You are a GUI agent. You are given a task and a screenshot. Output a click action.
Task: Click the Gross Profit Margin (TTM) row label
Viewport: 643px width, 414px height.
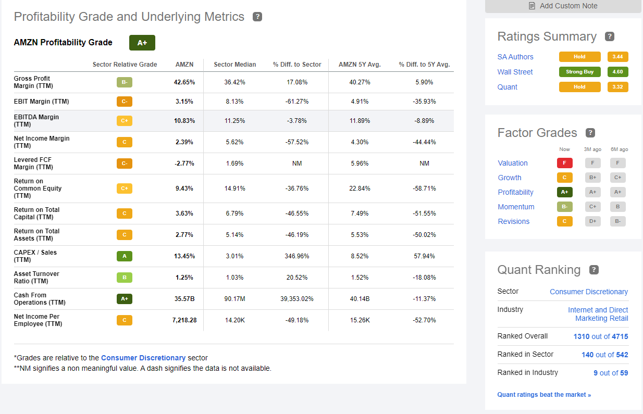32,82
